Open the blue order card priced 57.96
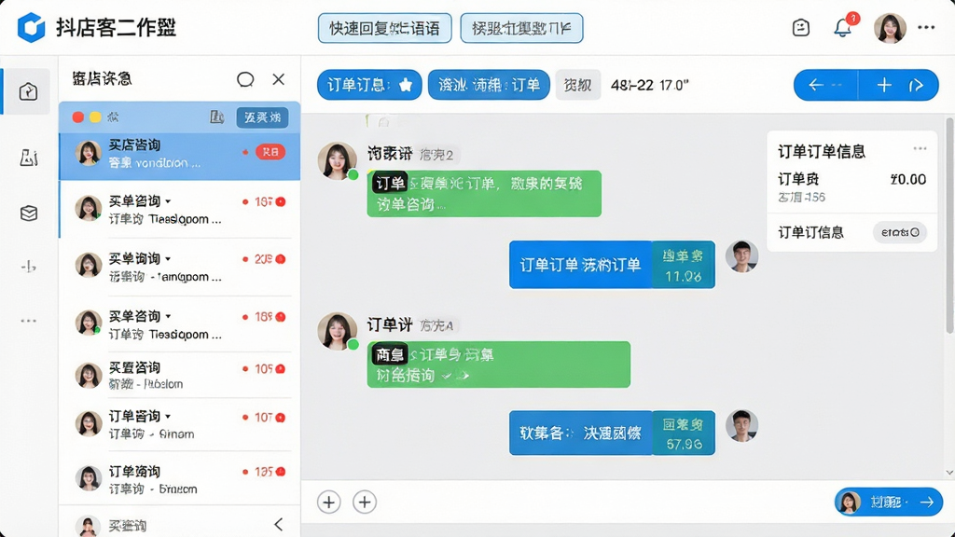Viewport: 955px width, 537px height. [612, 433]
